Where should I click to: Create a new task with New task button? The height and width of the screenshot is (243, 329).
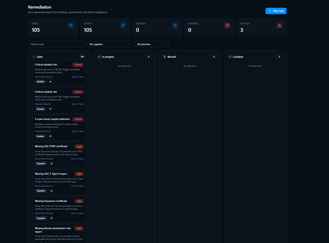(x=276, y=11)
